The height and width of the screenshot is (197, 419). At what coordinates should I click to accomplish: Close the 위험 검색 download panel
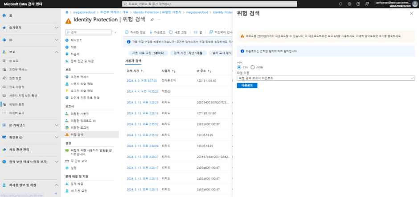(x=411, y=14)
